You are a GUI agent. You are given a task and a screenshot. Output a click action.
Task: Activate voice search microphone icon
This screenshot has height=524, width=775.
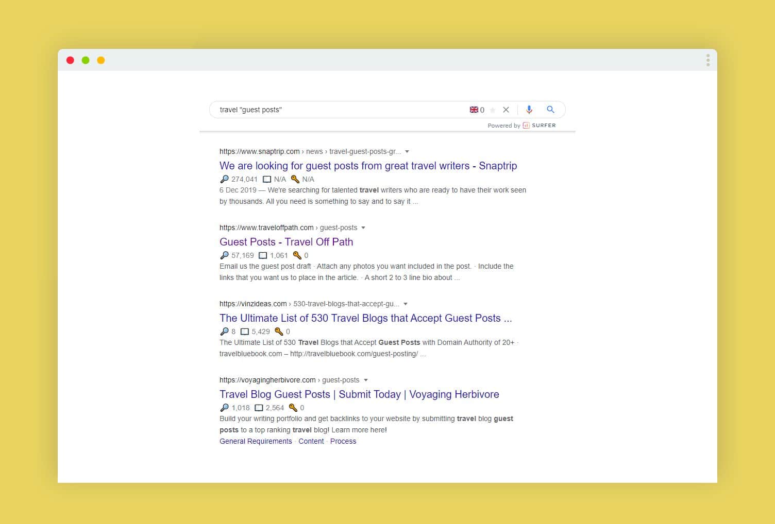coord(529,110)
